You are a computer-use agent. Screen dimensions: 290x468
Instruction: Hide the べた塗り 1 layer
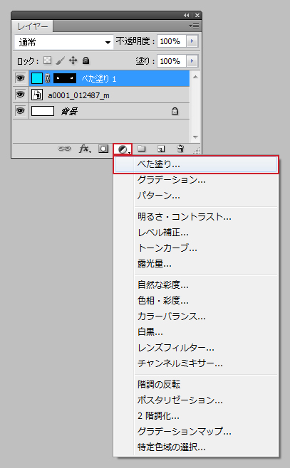click(x=21, y=78)
